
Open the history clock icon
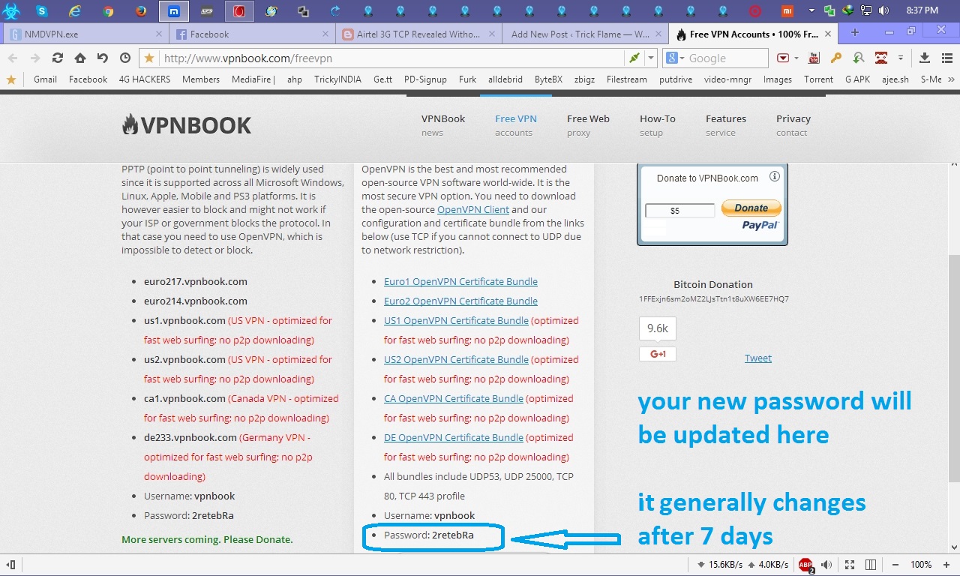(125, 58)
